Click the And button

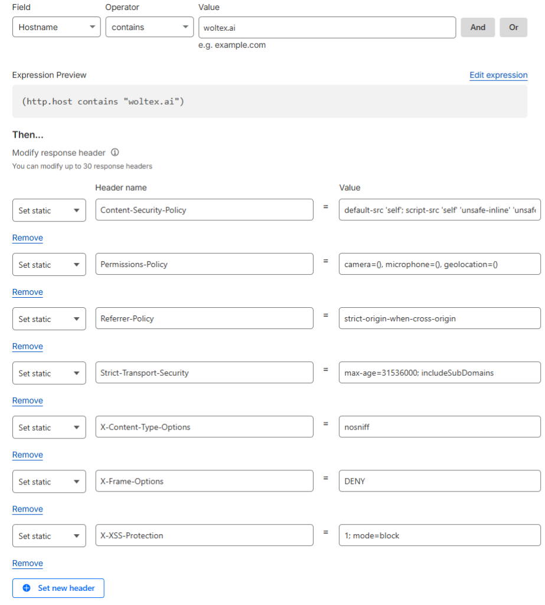pos(478,27)
